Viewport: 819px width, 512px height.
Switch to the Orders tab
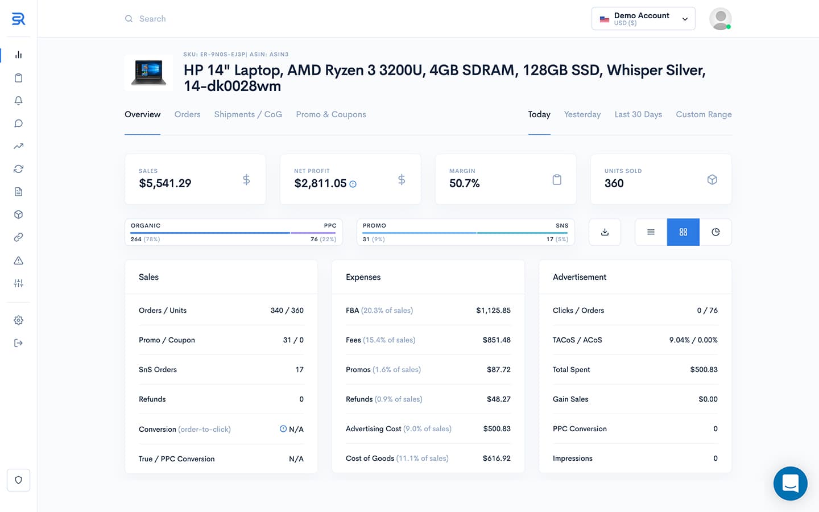tap(187, 114)
